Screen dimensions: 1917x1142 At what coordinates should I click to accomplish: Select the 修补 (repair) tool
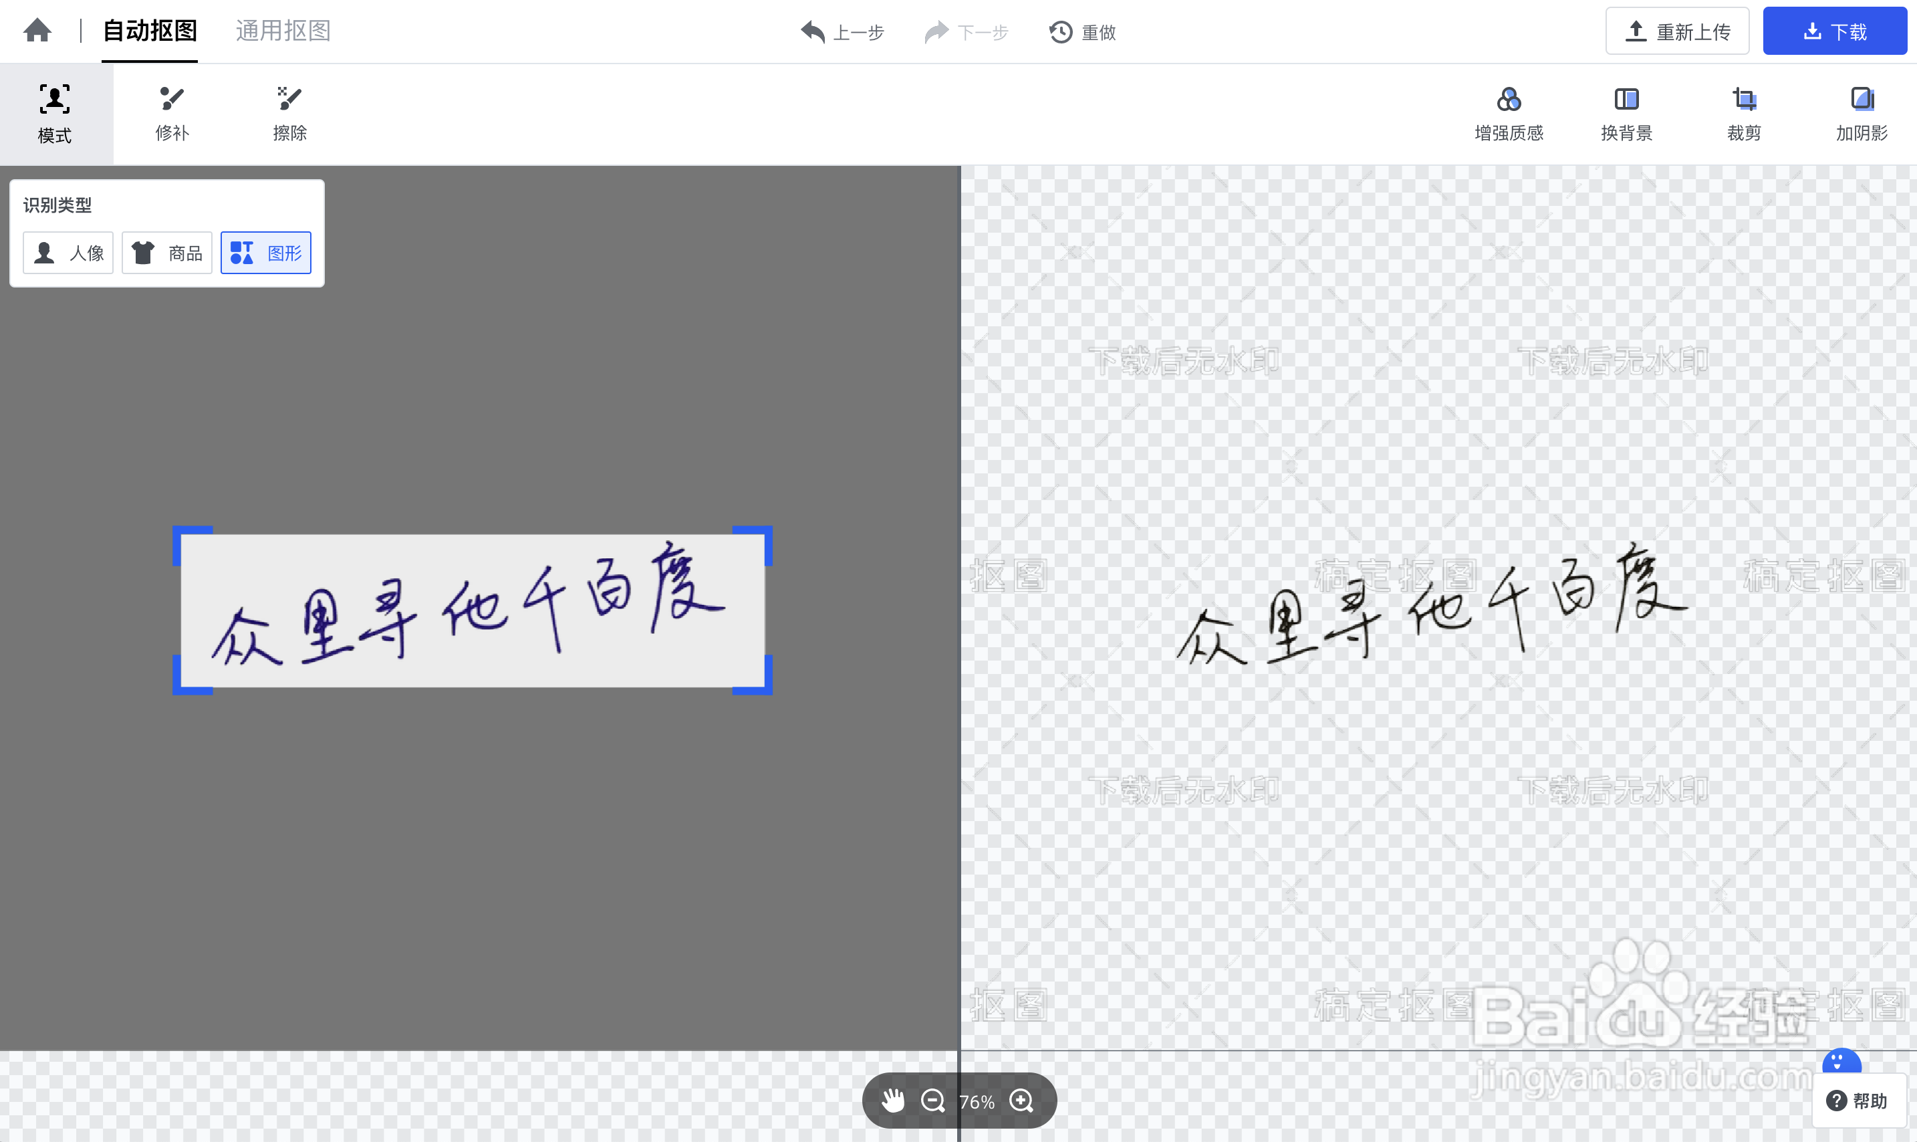(172, 112)
